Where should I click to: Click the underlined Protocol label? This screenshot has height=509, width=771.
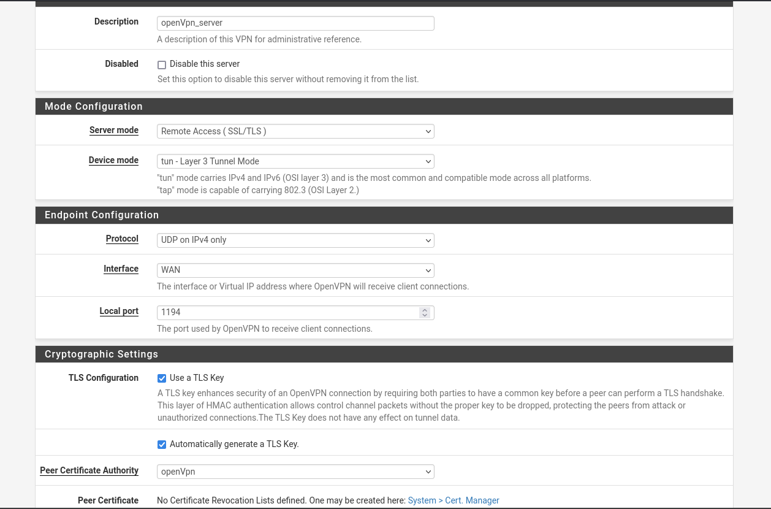point(122,239)
